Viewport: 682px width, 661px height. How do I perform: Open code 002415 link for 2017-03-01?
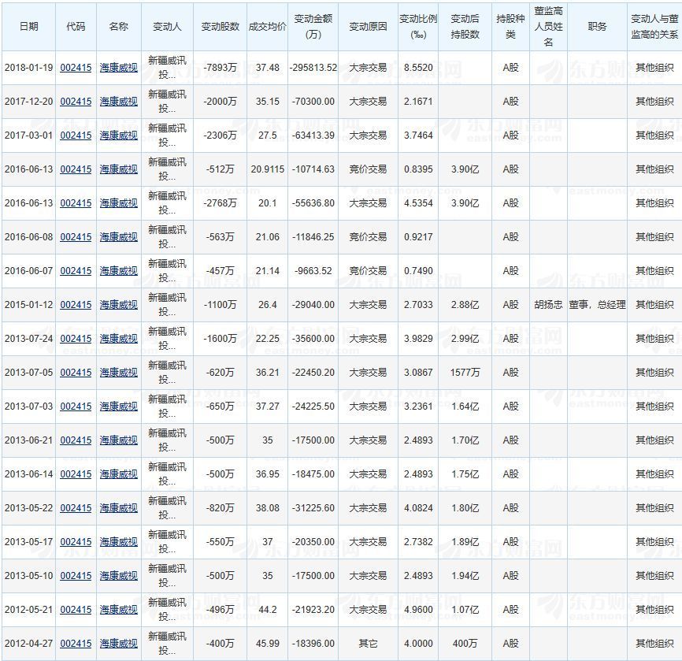[x=76, y=136]
